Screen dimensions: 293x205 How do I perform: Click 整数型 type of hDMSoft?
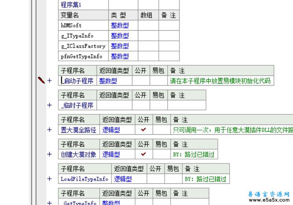pyautogui.click(x=120, y=26)
